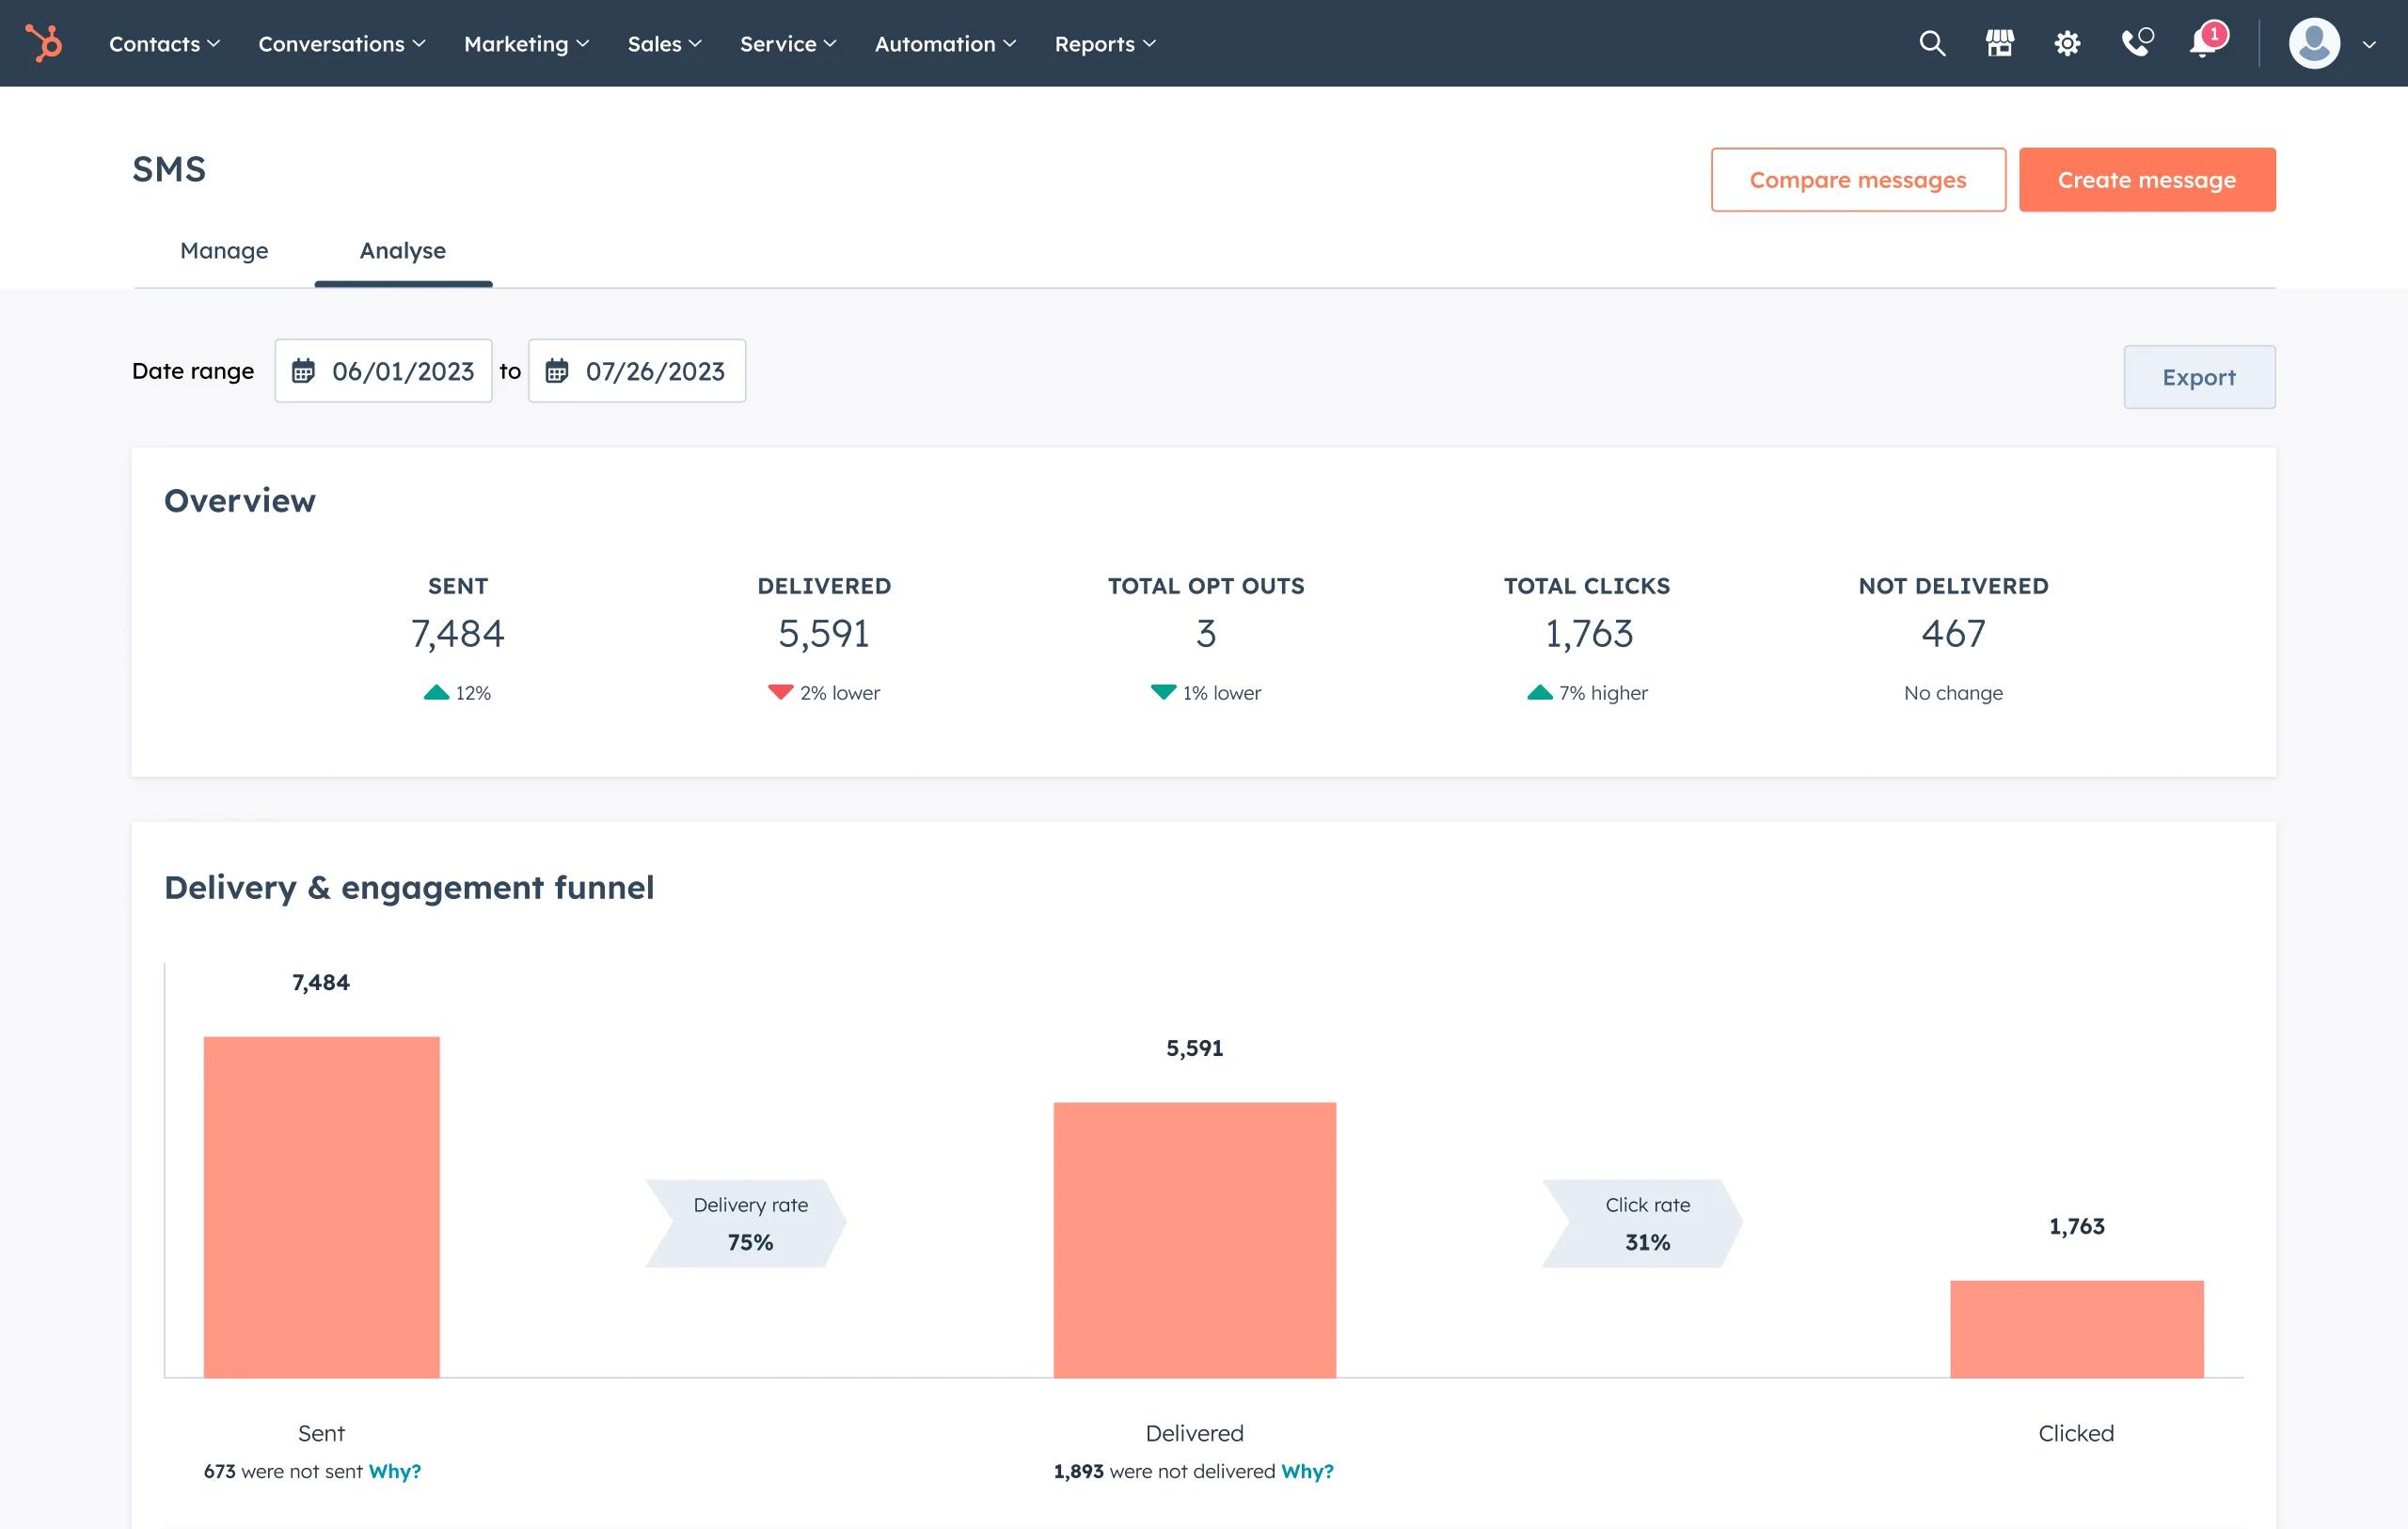This screenshot has width=2408, height=1529.
Task: Open the marketplace storefront icon
Action: click(1999, 43)
